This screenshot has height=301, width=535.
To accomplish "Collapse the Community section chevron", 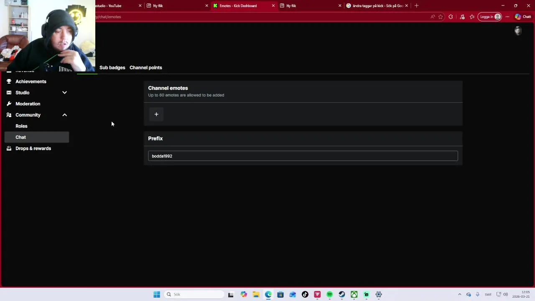I will [x=64, y=115].
